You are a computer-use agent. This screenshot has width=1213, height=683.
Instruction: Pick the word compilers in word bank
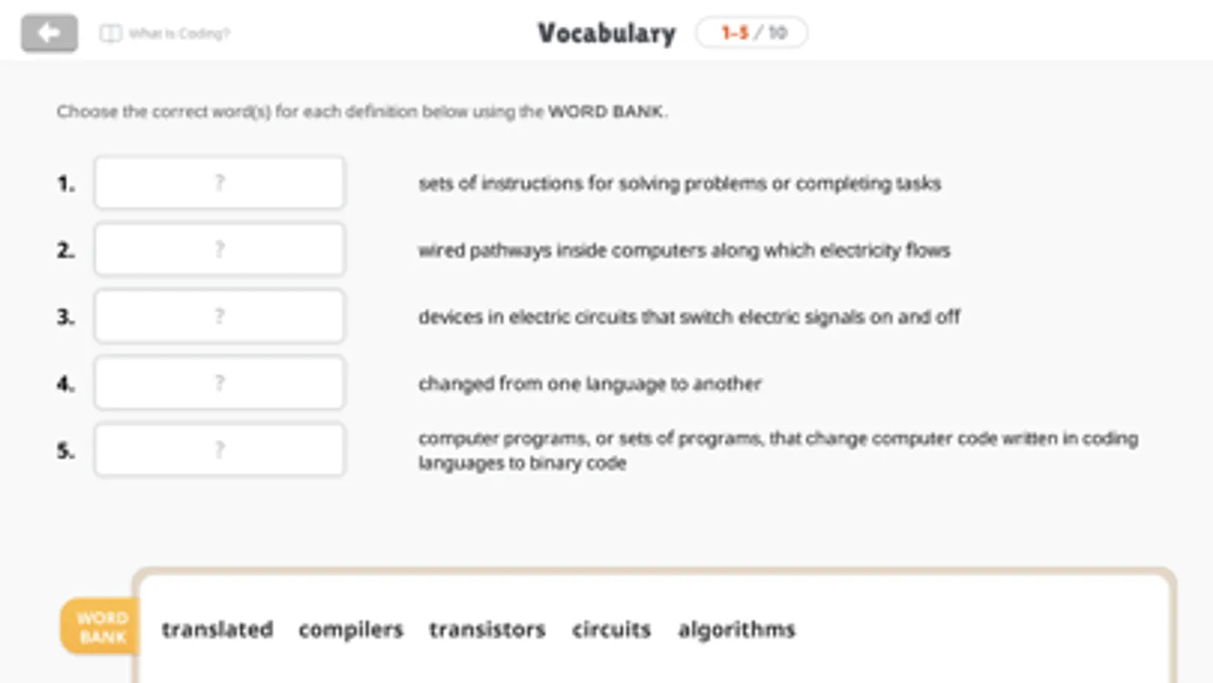pyautogui.click(x=350, y=629)
